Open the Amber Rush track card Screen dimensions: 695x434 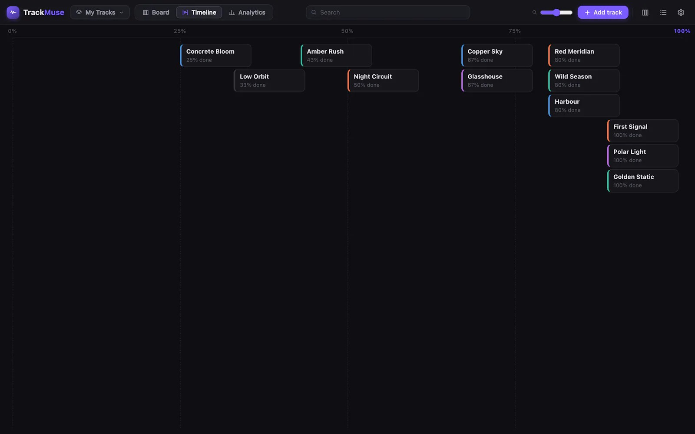pos(336,55)
